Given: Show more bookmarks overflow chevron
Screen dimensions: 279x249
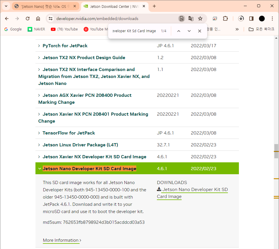Looking at the screenshot, I should pyautogui.click(x=237, y=29).
